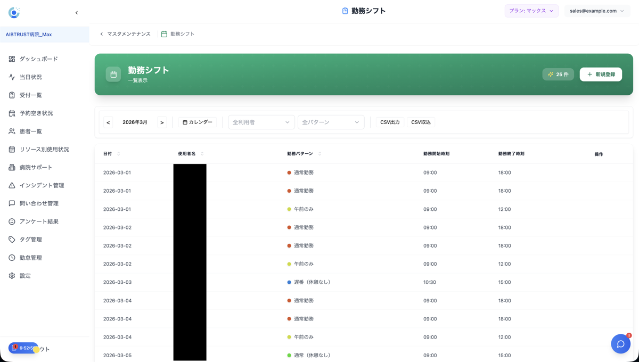Open the ダッシュボード sidebar icon

[x=11, y=59]
